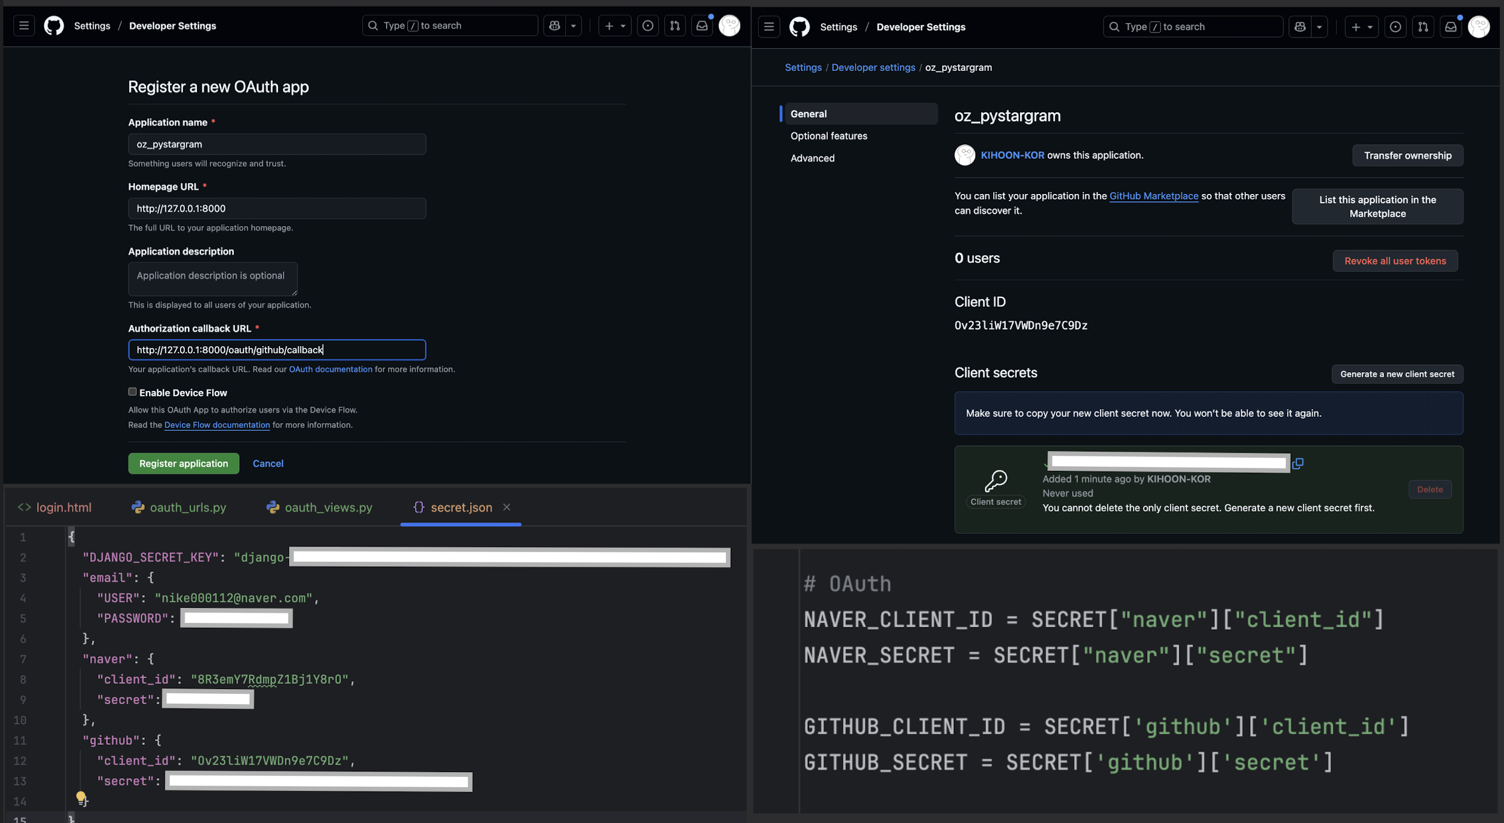The width and height of the screenshot is (1504, 823).
Task: Copy the new client secret value
Action: [x=1297, y=464]
